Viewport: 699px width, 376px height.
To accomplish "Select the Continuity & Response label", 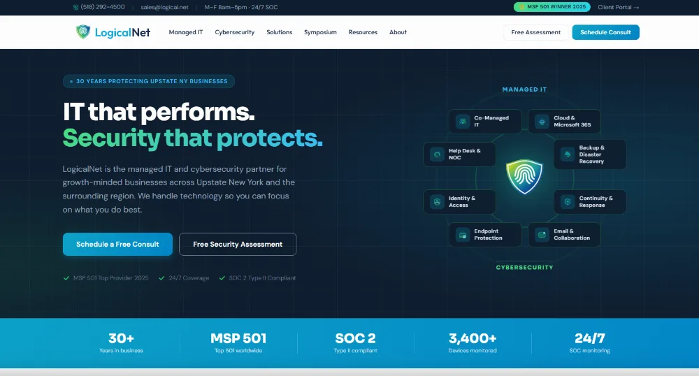I will [596, 202].
